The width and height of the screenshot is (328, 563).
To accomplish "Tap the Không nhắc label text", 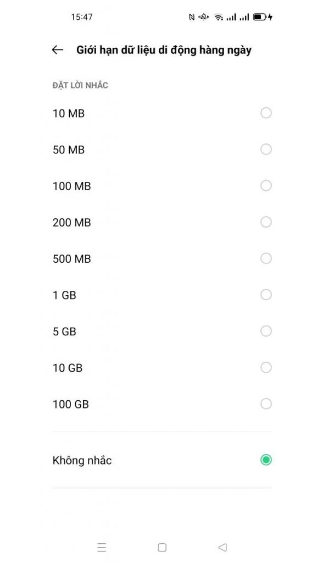I will point(82,460).
